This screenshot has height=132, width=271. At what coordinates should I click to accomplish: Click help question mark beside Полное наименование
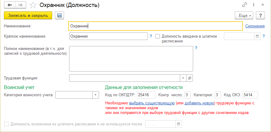(x=196, y=48)
